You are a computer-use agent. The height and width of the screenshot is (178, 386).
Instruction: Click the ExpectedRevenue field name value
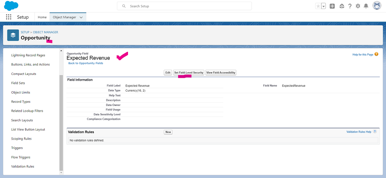pyautogui.click(x=294, y=86)
